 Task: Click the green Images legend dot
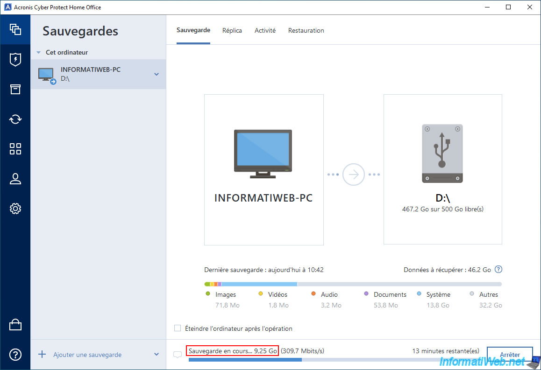208,294
